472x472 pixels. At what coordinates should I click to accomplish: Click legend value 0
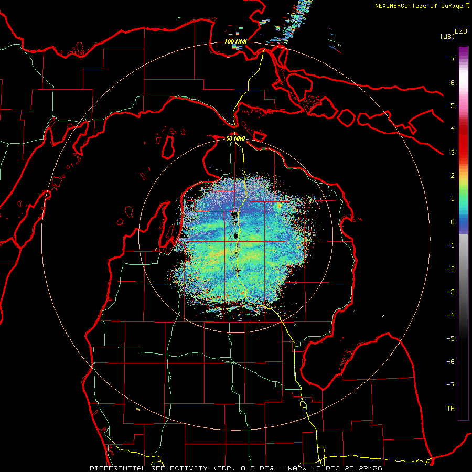[453, 222]
